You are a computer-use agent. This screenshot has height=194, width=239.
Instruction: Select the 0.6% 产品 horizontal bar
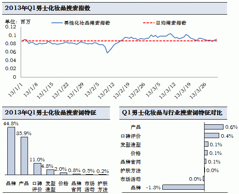pyautogui.click(x=214, y=127)
